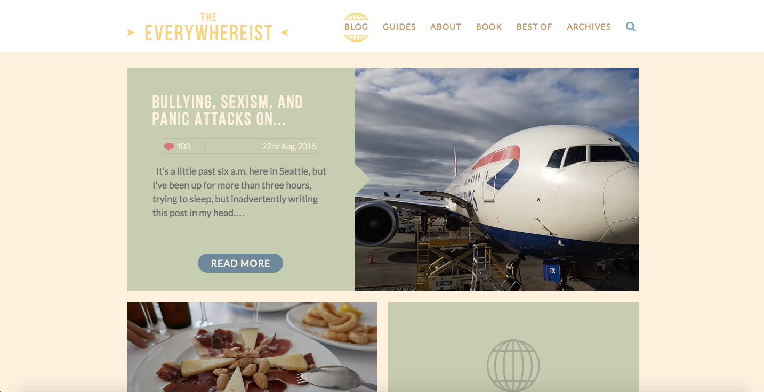
Task: Open the British Airways airplane photo
Action: click(496, 179)
